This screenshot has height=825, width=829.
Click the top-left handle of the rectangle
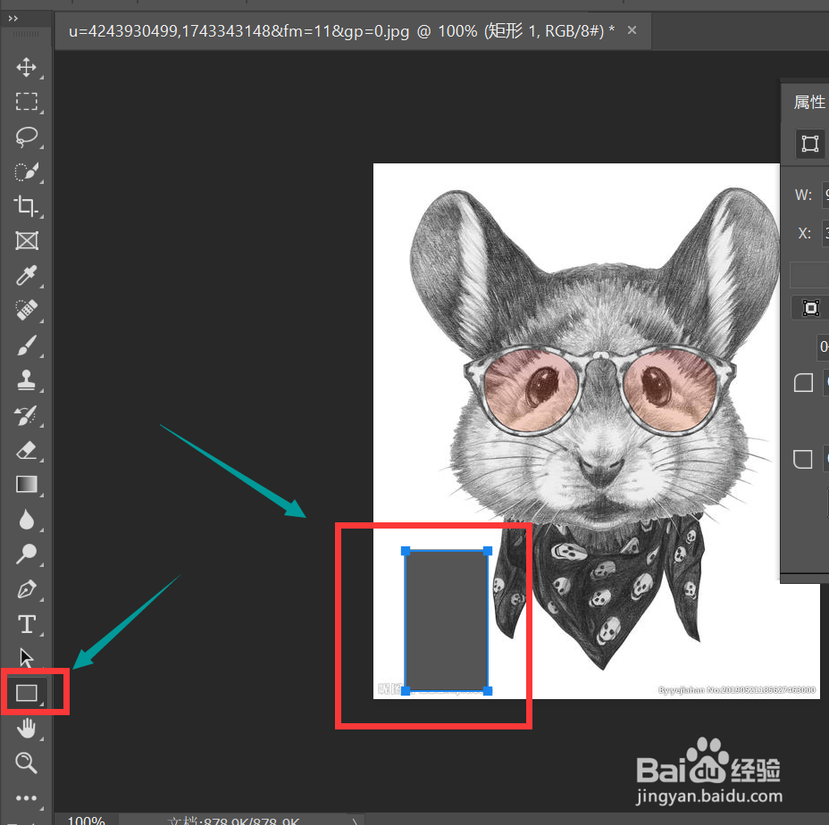pos(406,551)
